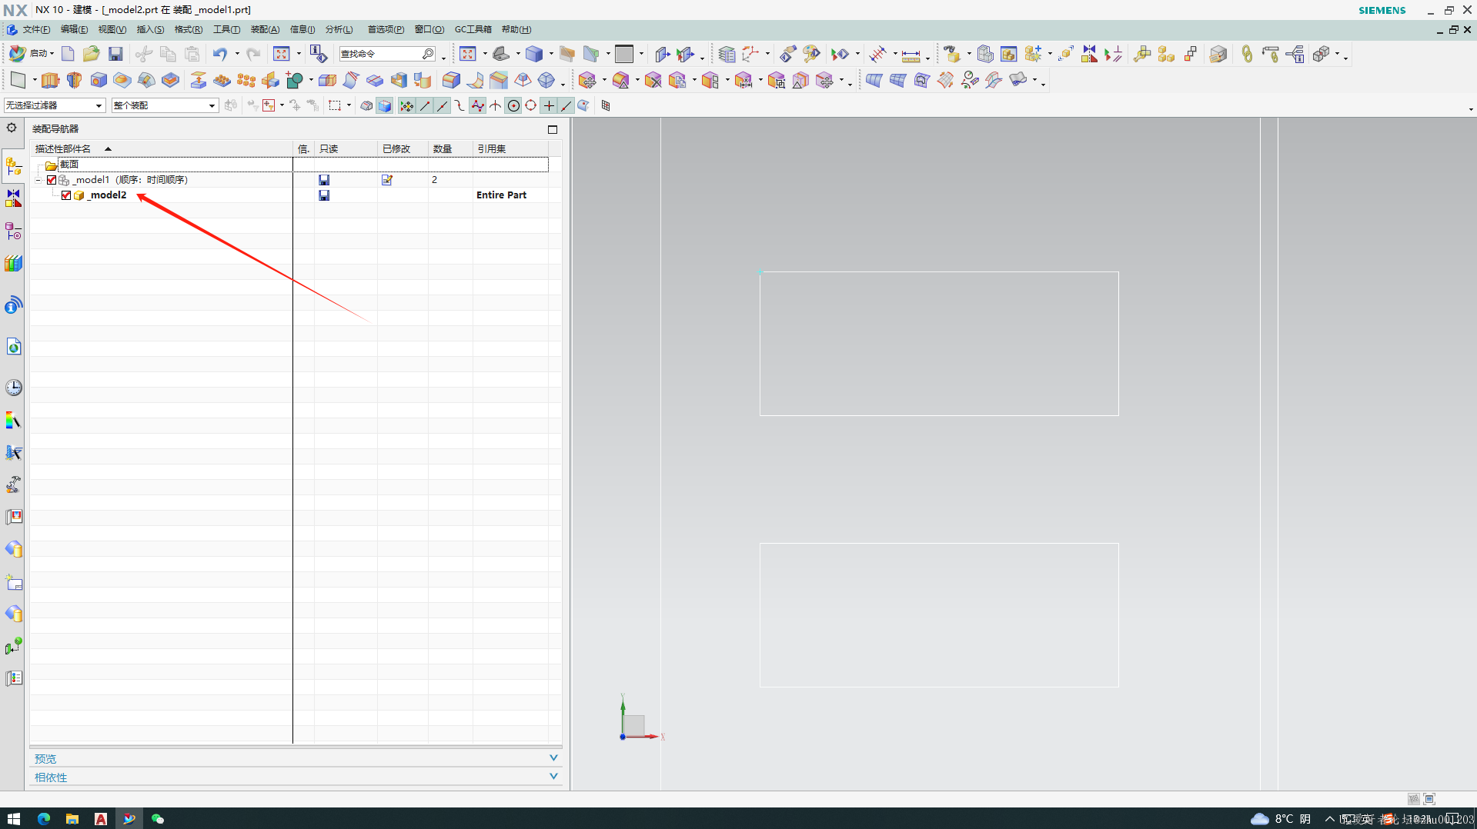Click the Unite boolean icon
Image resolution: width=1477 pixels, height=829 pixels.
tap(294, 80)
